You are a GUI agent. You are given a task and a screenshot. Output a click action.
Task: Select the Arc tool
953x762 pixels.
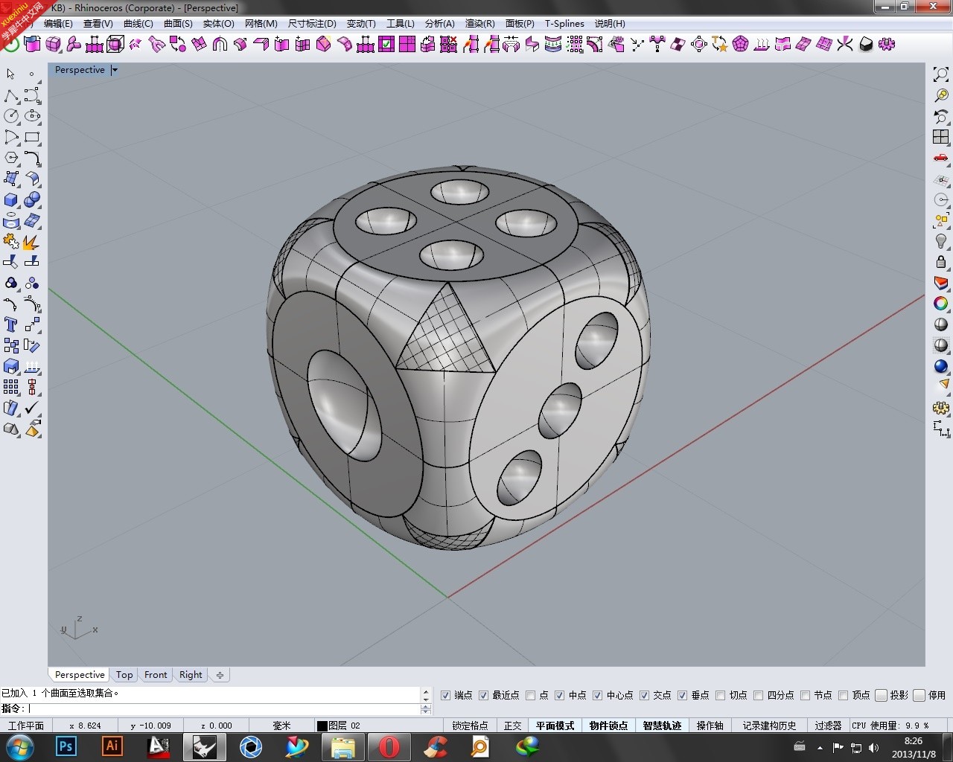pos(10,137)
